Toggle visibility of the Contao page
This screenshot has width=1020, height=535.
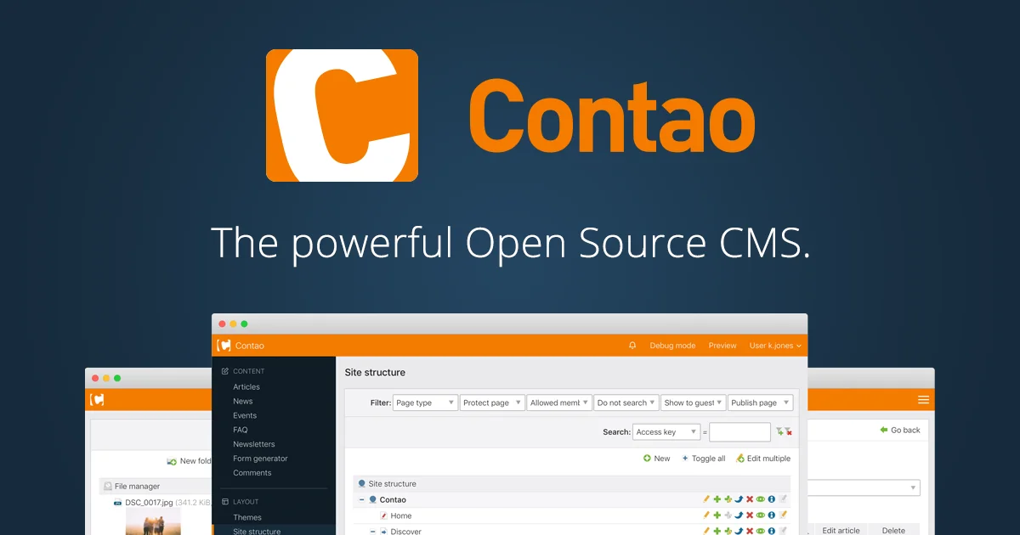pos(761,499)
